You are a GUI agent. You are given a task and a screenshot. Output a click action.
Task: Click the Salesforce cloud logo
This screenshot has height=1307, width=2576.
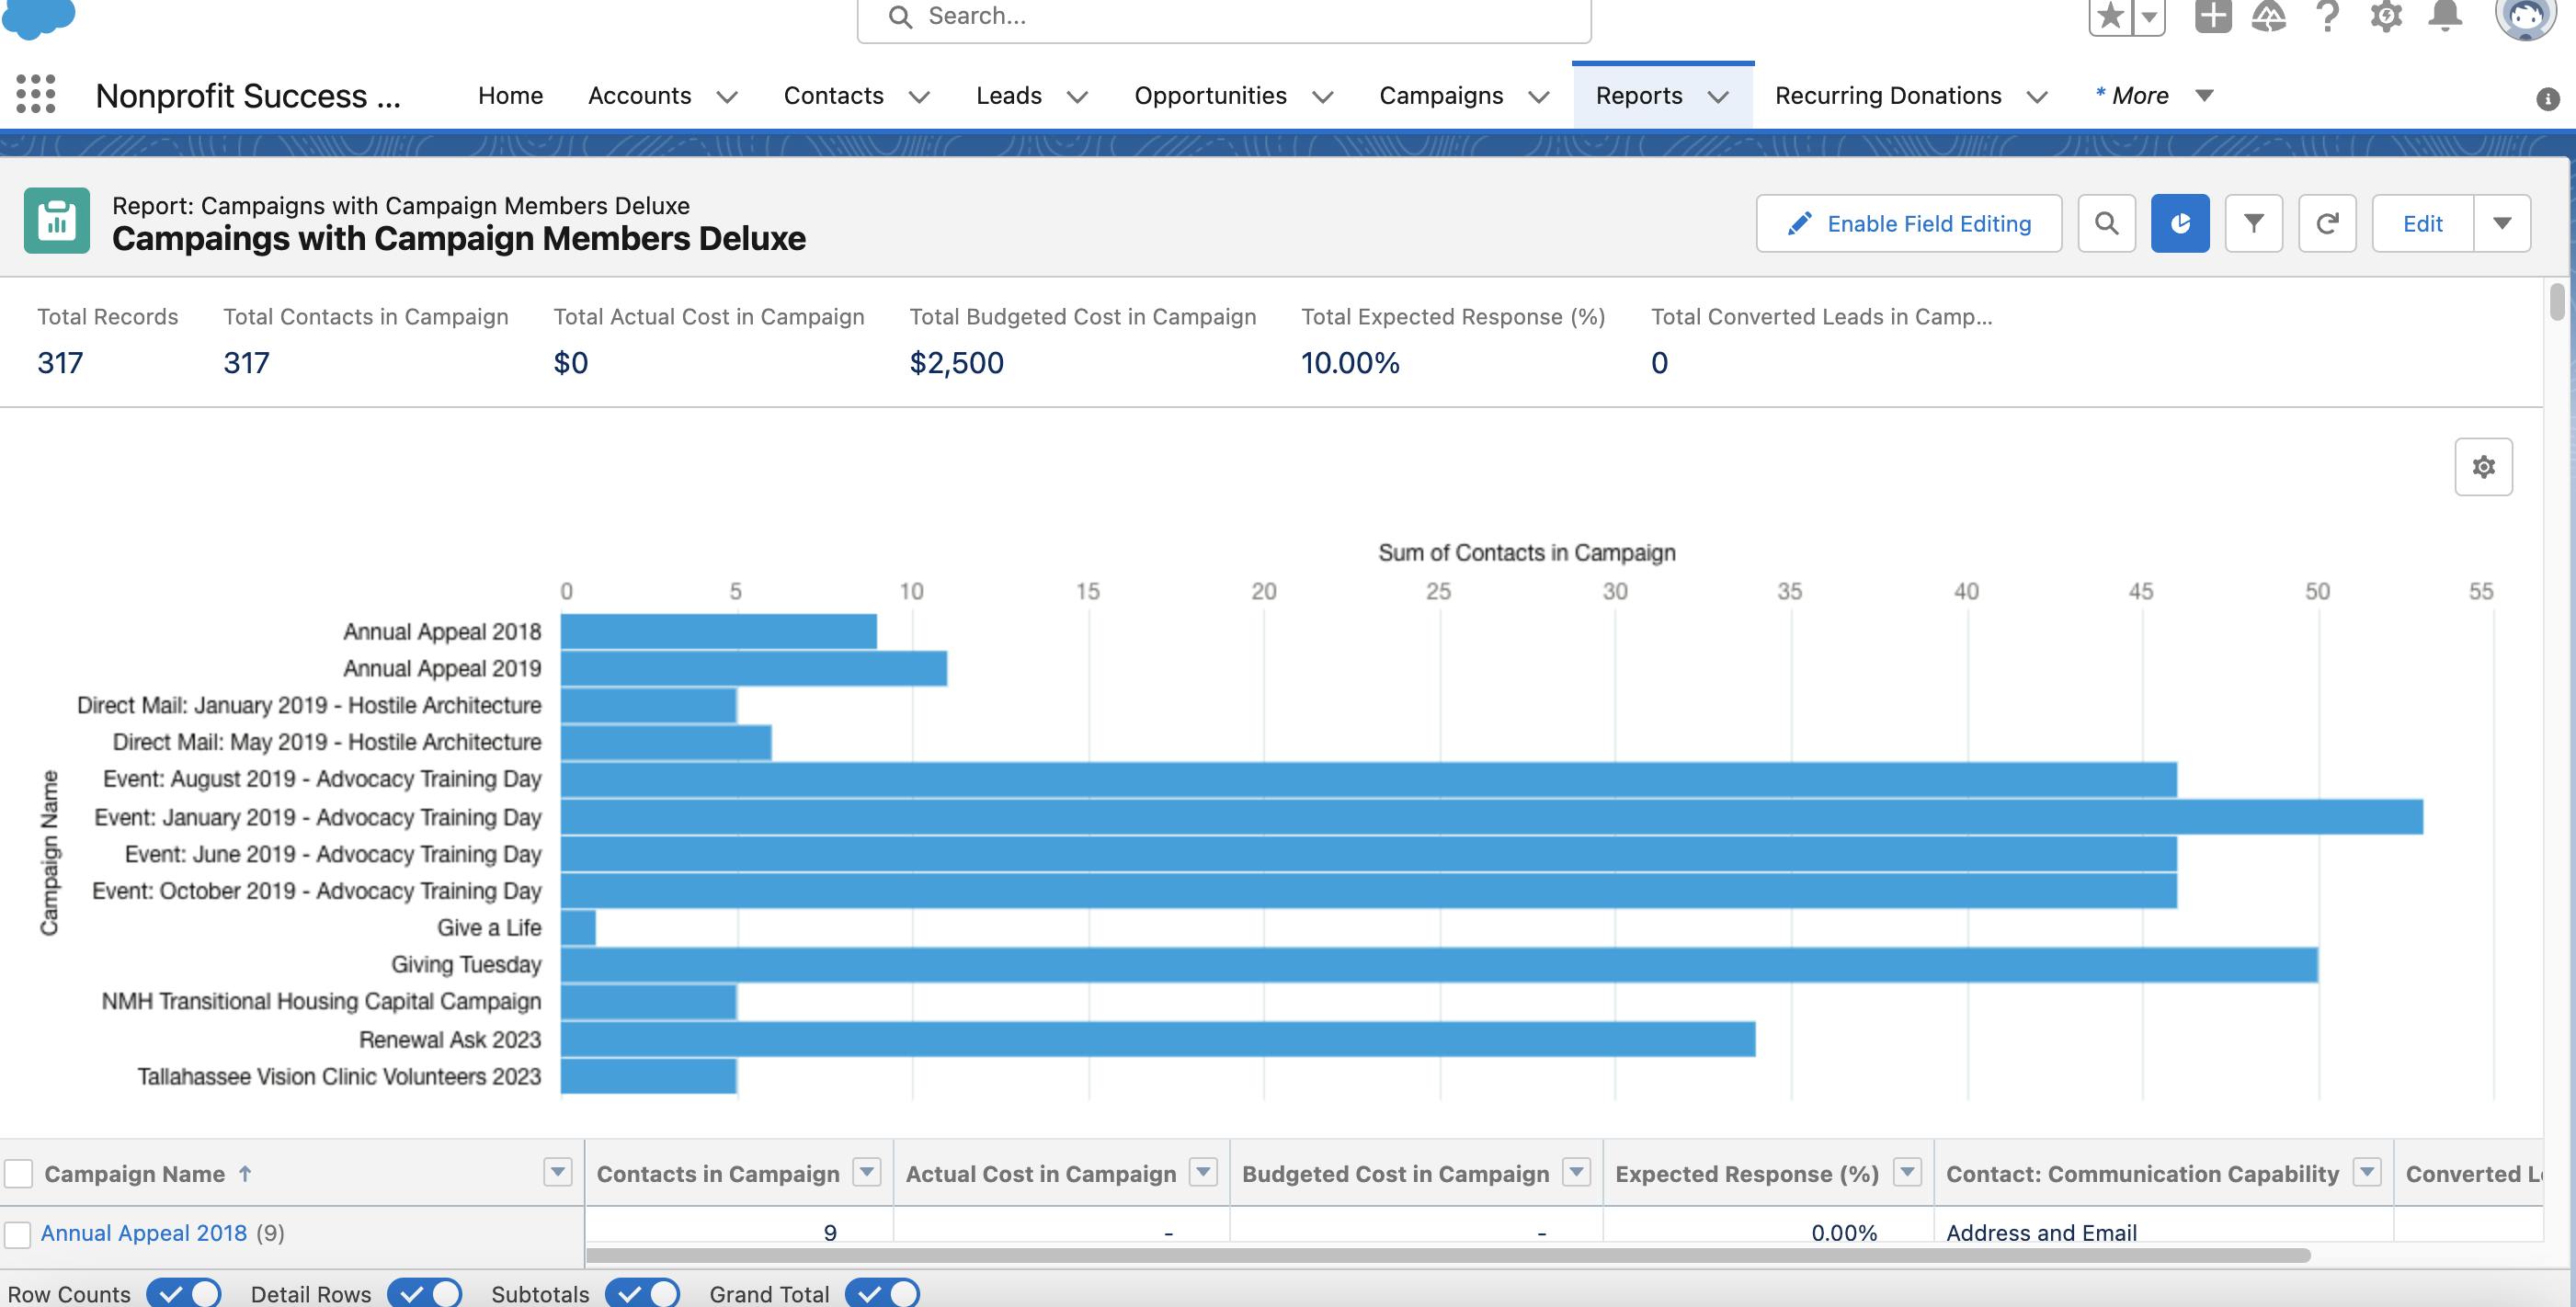tap(38, 18)
